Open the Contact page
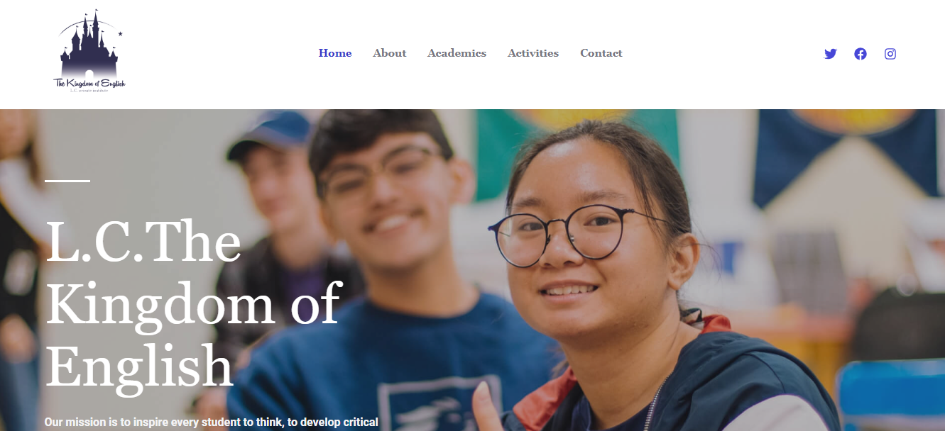The image size is (945, 431). coord(601,53)
